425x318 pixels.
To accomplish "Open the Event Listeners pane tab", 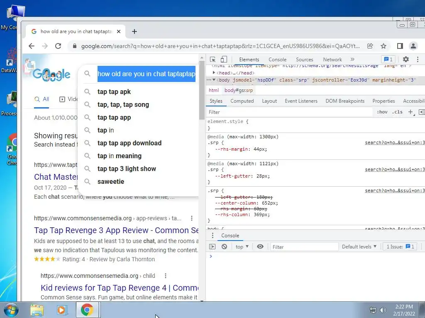I will tap(301, 101).
